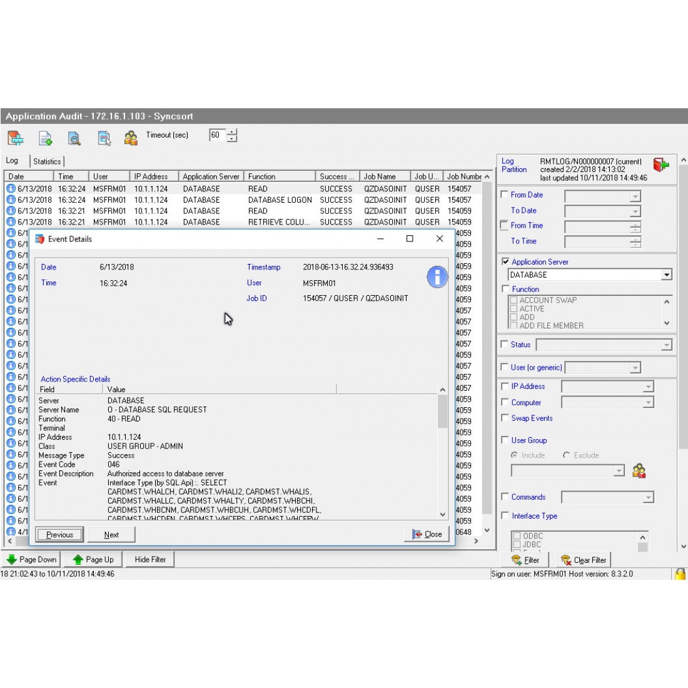
Task: Select the Log tab
Action: tap(13, 161)
